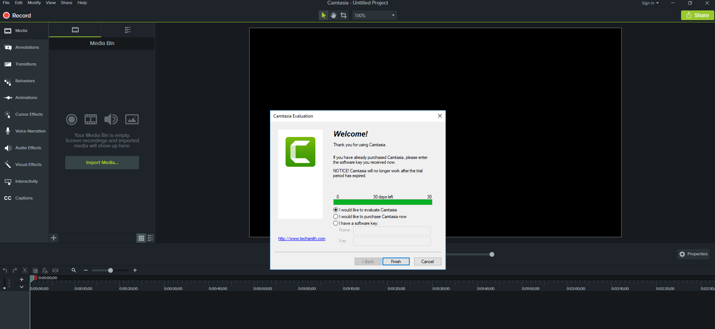Open the Modify menu

pyautogui.click(x=34, y=3)
